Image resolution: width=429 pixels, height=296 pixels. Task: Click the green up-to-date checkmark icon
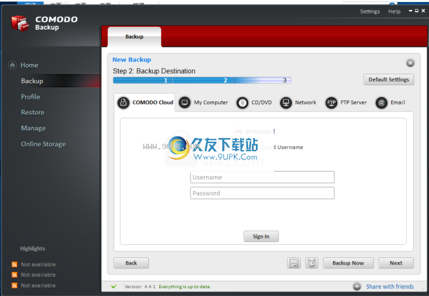114,287
